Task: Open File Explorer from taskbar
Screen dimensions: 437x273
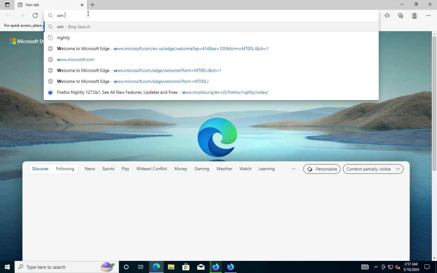Action: 171,267
